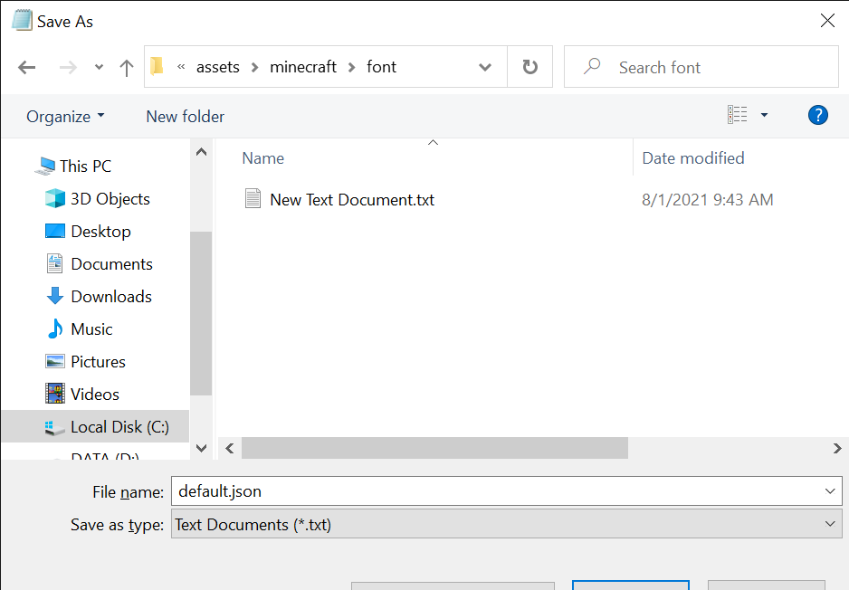Click the folder icon in address bar
The height and width of the screenshot is (590, 849).
(x=157, y=66)
